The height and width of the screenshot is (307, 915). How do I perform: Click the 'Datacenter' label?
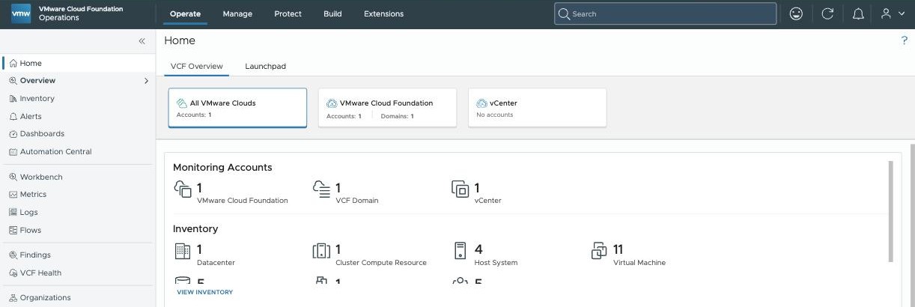tap(216, 263)
